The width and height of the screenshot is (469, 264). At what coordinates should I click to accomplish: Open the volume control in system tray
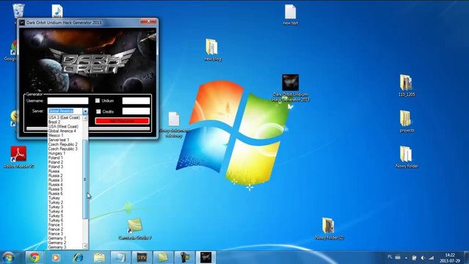[423, 257]
